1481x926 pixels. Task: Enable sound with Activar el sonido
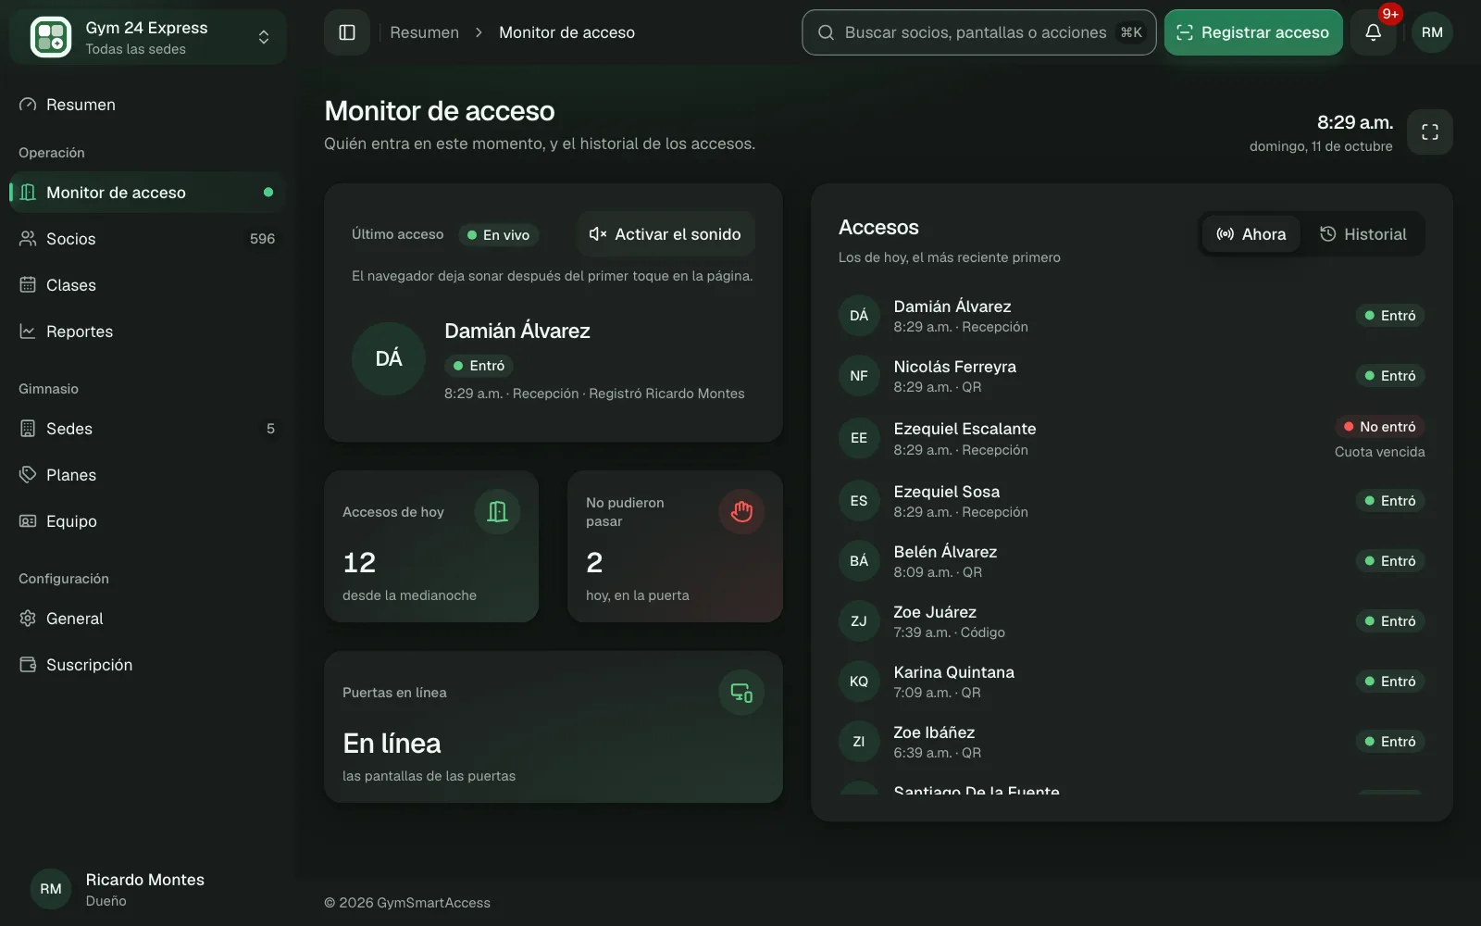point(666,234)
